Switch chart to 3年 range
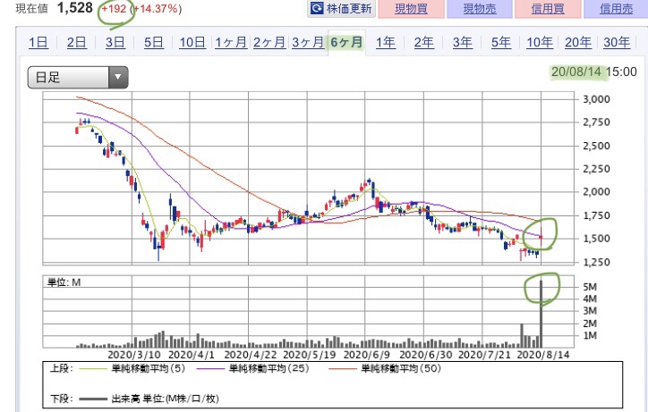Image resolution: width=648 pixels, height=412 pixels. [462, 42]
